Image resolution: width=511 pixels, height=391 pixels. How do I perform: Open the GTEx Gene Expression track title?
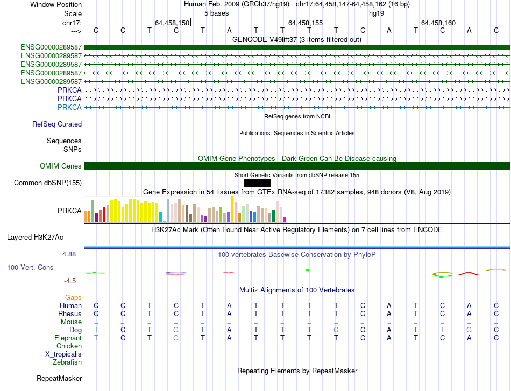297,192
